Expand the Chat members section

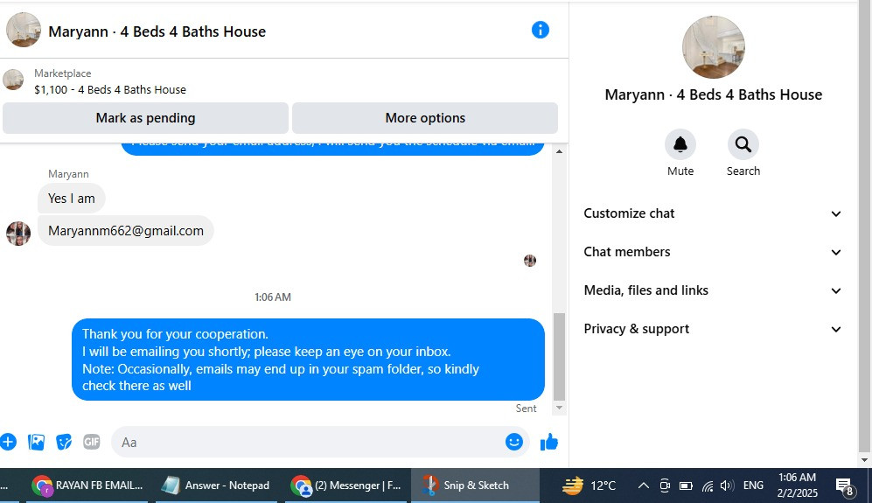pyautogui.click(x=713, y=252)
